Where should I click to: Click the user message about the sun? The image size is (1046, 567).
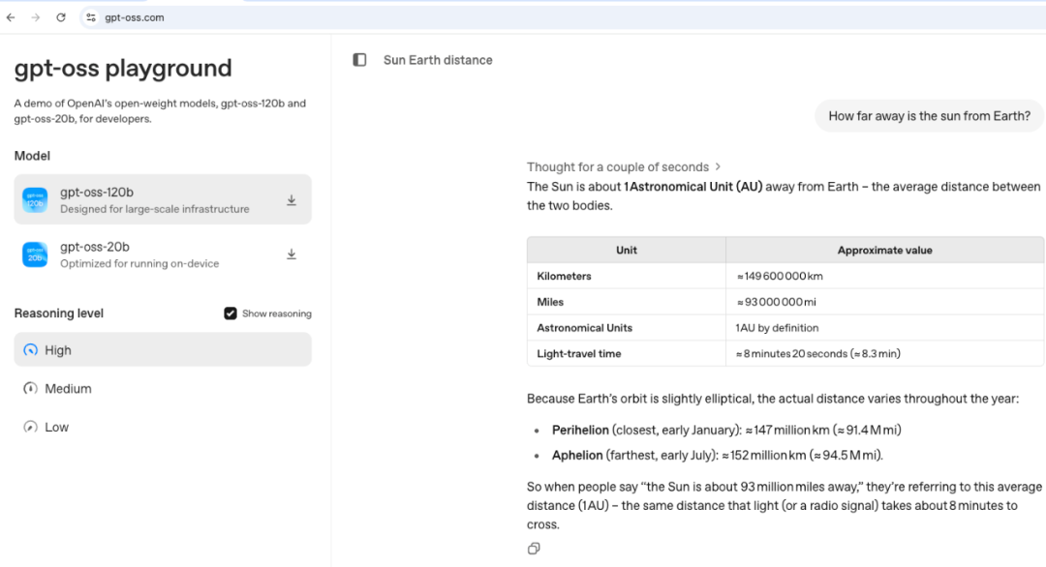point(929,116)
